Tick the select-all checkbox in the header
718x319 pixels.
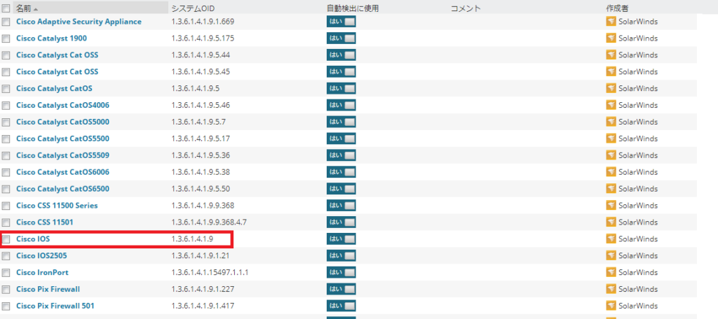6,8
